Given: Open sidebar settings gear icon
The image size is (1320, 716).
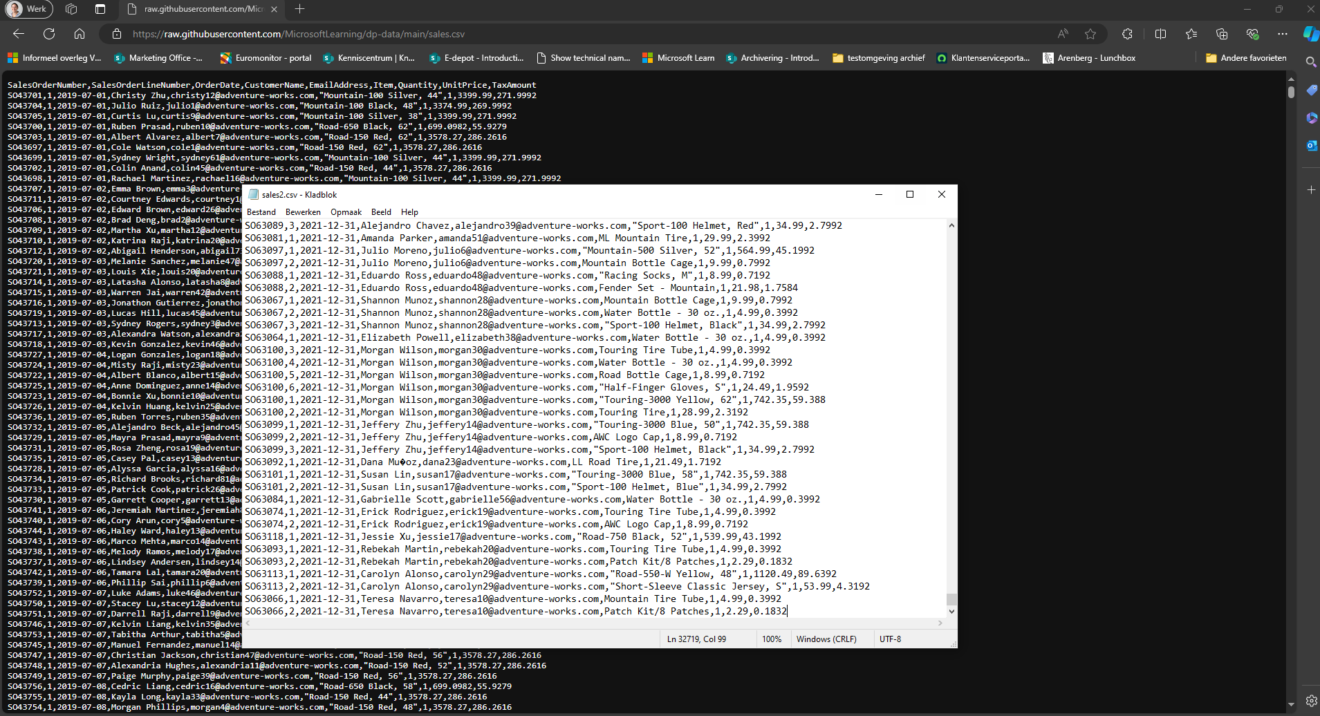Looking at the screenshot, I should coord(1311,700).
